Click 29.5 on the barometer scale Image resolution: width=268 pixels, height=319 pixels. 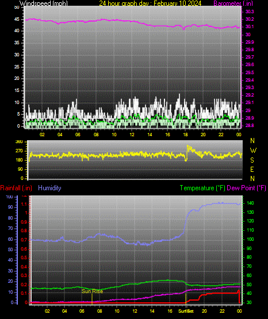250,72
